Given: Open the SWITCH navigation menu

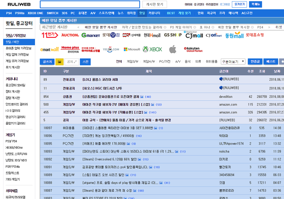Looking at the screenshot, I should click(x=52, y=13).
